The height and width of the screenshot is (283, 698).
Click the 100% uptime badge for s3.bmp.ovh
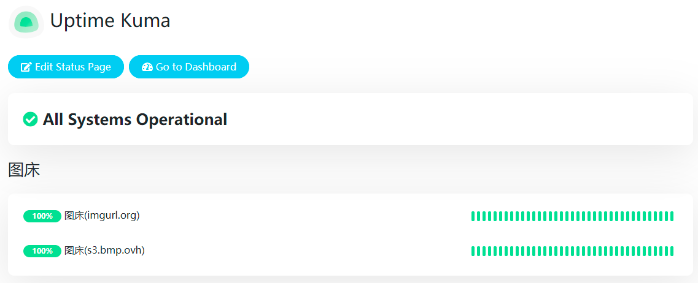pos(42,251)
